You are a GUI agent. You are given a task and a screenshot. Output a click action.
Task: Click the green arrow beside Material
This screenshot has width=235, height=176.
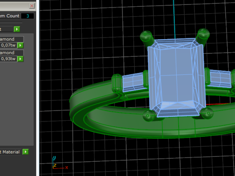[25, 152]
